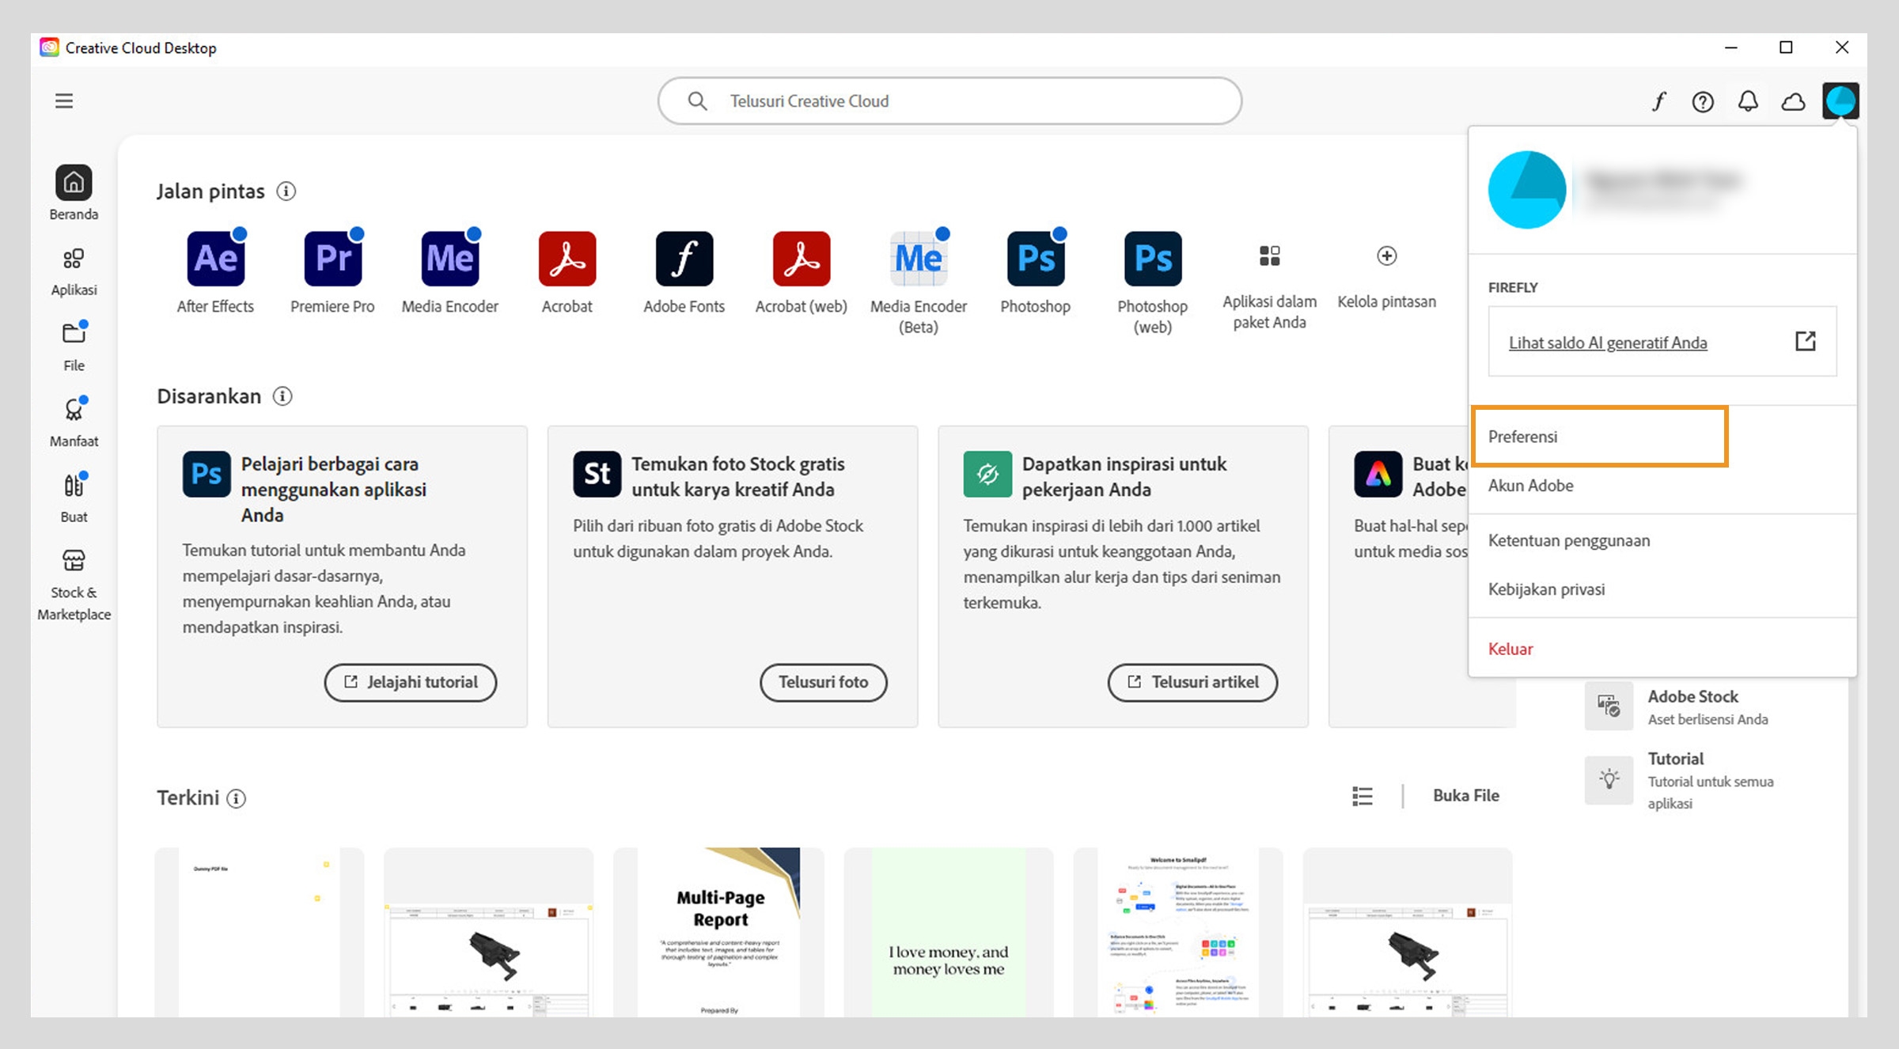Click the Telusuri Creative Cloud search field
This screenshot has width=1899, height=1049.
click(x=949, y=101)
